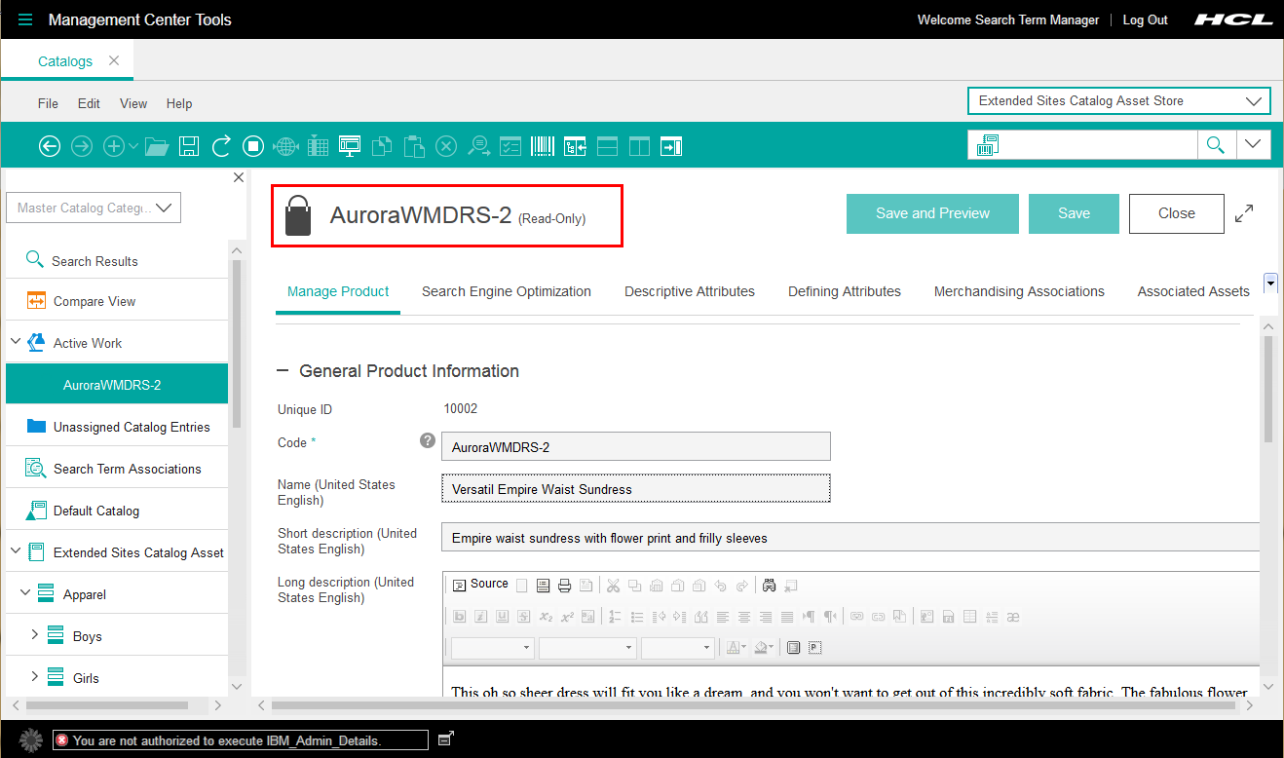Click the Print icon in the description editor
This screenshot has width=1284, height=758.
(563, 583)
